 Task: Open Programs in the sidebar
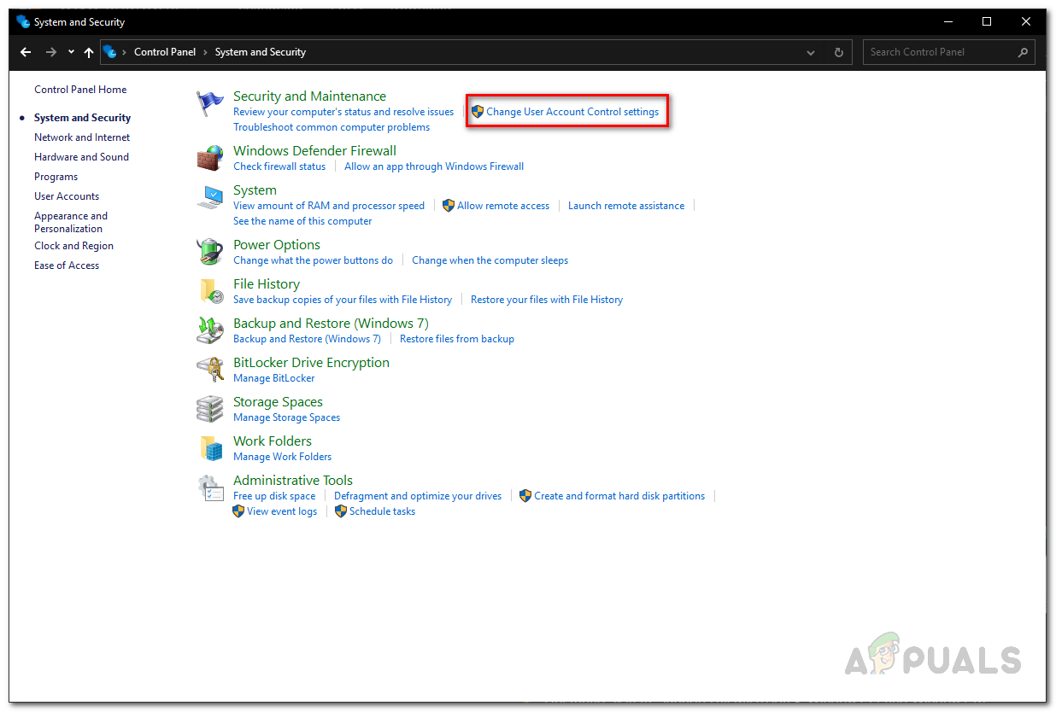(x=56, y=177)
